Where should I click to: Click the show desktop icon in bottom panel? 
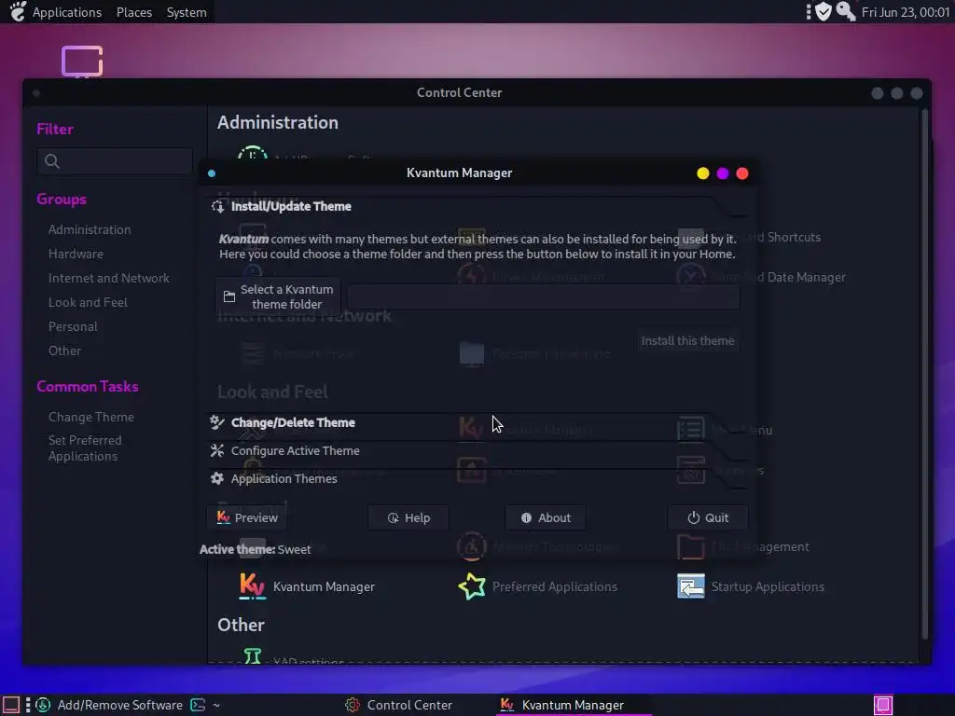tap(11, 705)
